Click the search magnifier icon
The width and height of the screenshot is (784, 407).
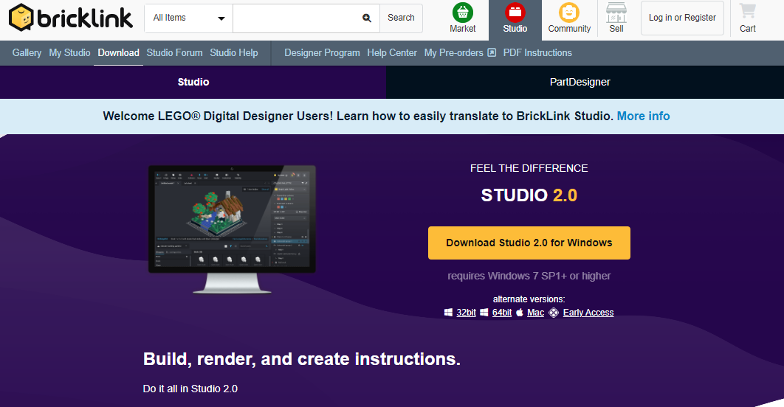coord(367,18)
